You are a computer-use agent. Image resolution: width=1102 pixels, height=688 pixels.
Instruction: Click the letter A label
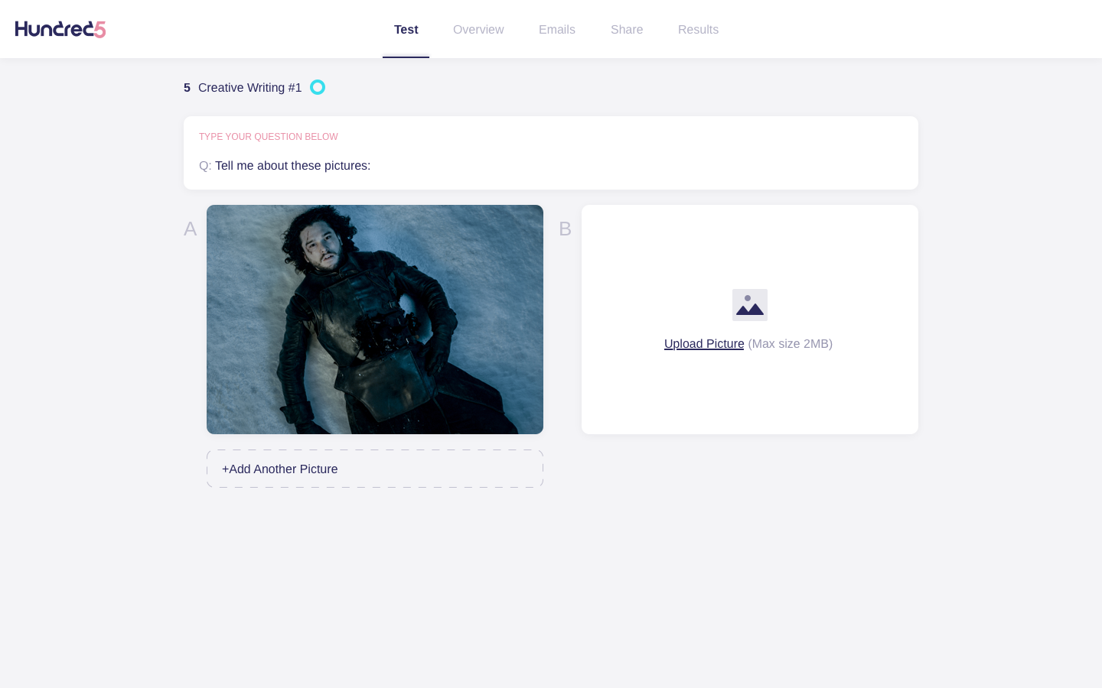click(x=191, y=229)
